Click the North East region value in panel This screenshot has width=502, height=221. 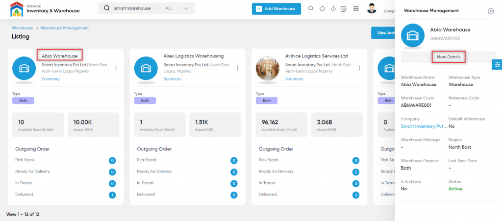point(460,147)
